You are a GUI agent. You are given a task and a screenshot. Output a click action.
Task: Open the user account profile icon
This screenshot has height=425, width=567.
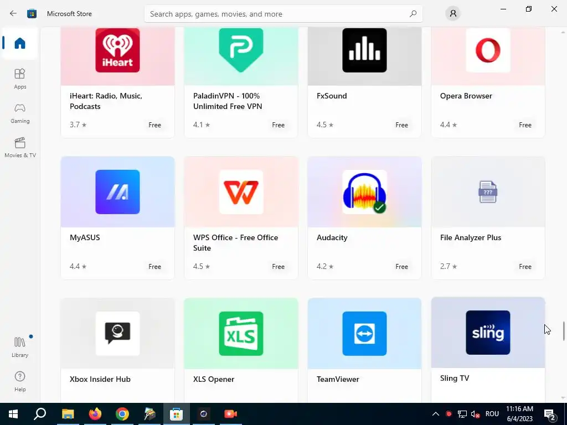453,13
